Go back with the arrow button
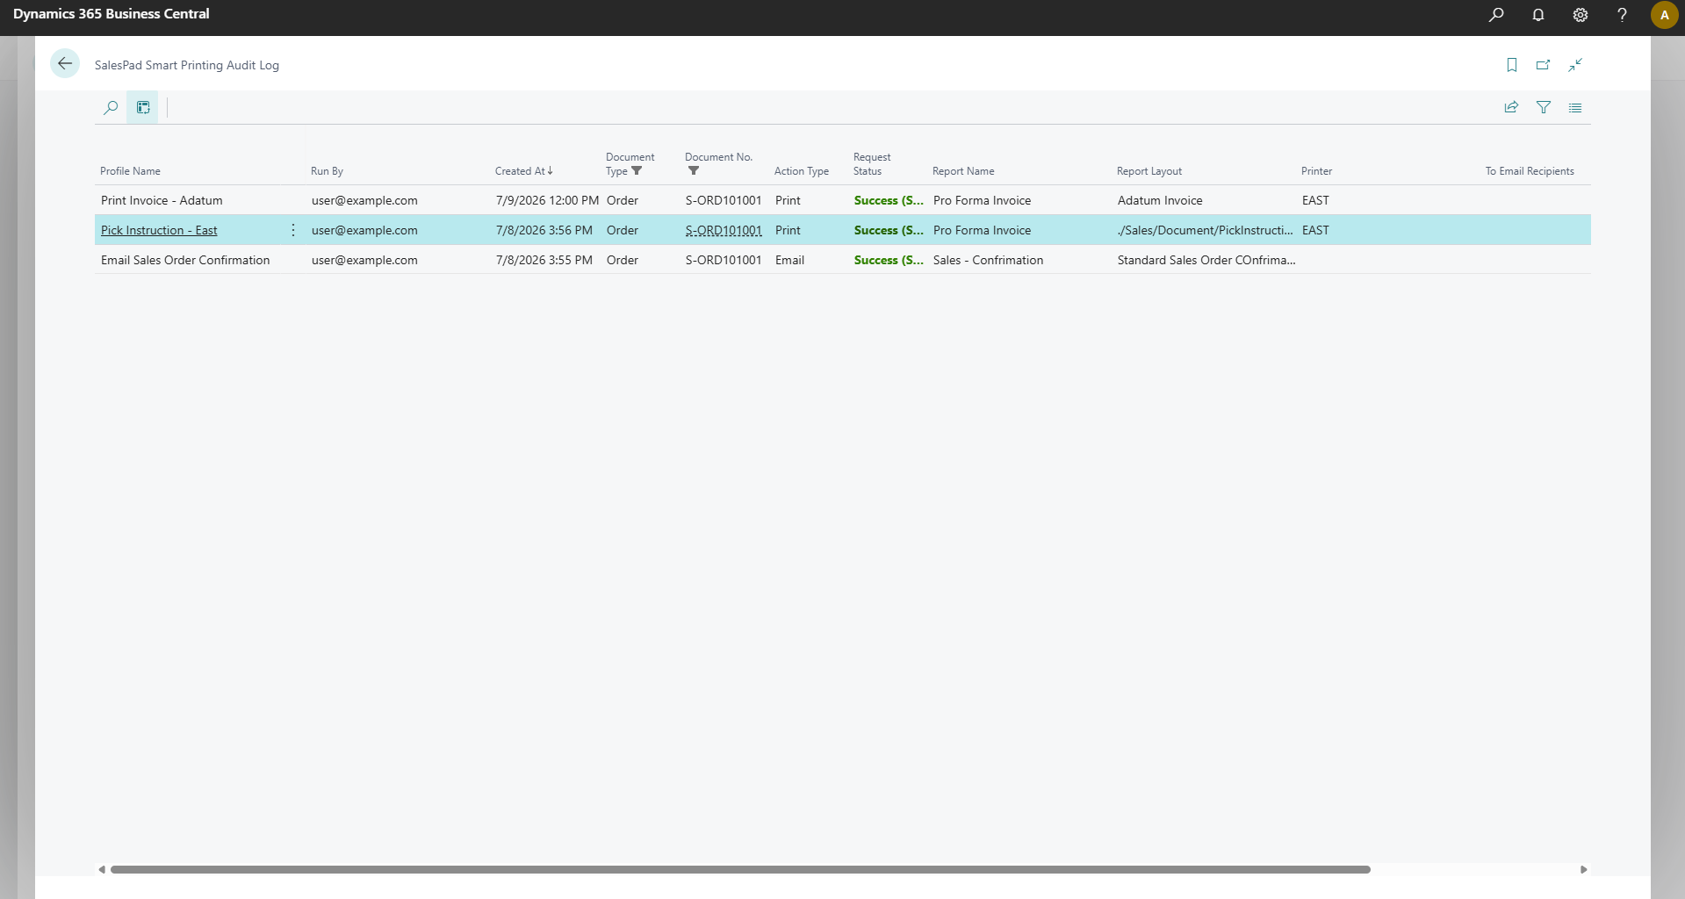This screenshot has height=899, width=1685. point(65,64)
